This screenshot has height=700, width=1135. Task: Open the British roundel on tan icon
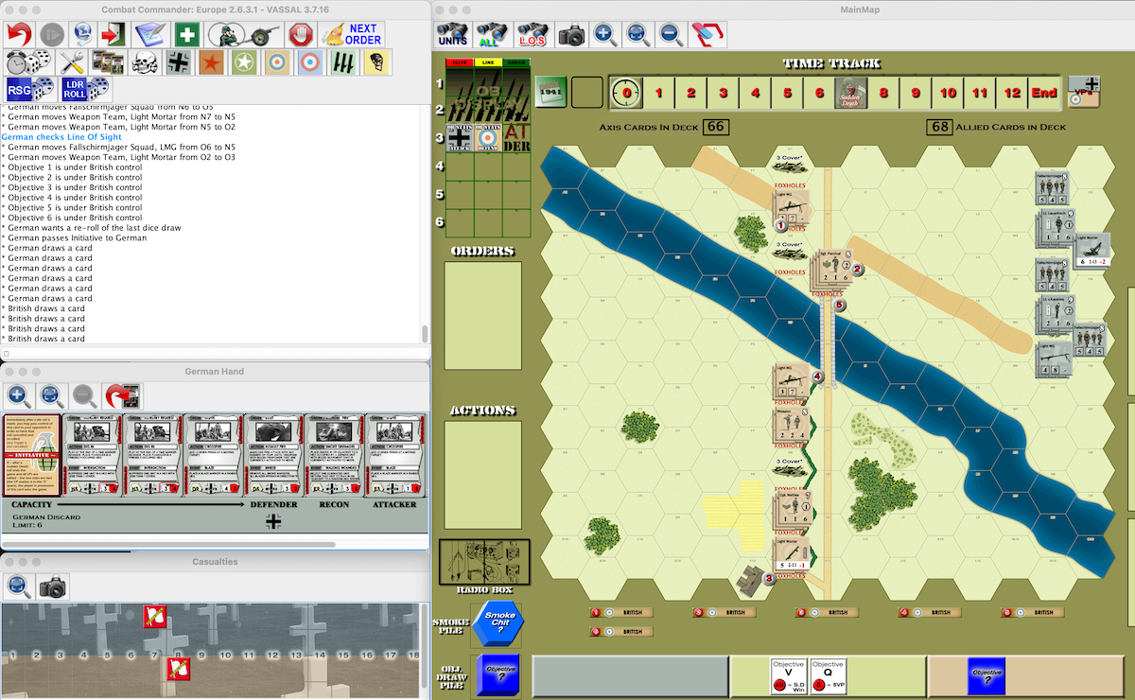coord(277,62)
